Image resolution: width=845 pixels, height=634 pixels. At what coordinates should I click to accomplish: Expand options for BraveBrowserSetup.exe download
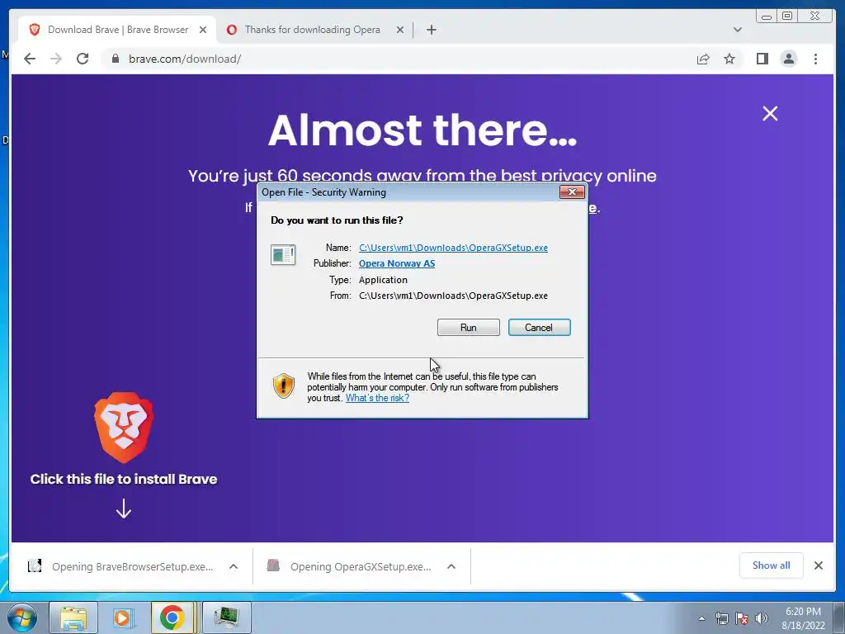click(x=234, y=566)
